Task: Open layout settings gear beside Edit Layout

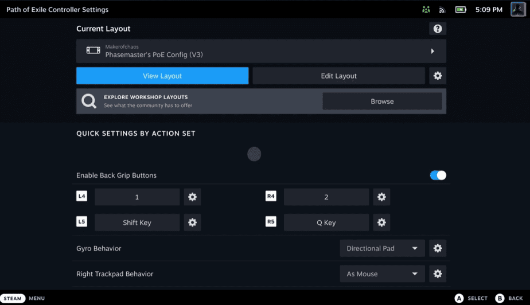Action: pos(438,76)
